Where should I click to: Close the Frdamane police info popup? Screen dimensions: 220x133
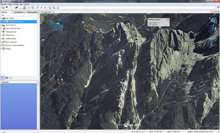168,20
